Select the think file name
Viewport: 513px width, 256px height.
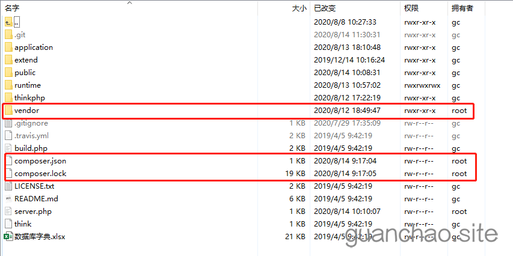point(23,224)
